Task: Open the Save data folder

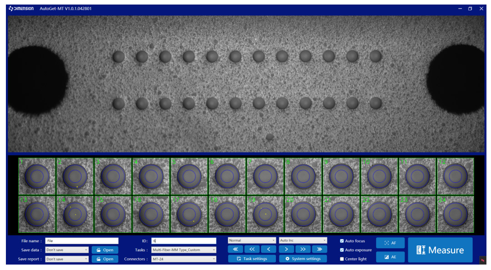Action: pos(105,250)
